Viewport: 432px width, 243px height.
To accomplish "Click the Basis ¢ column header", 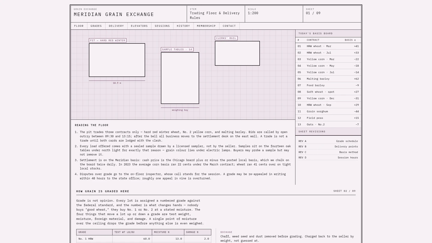I will (x=350, y=40).
